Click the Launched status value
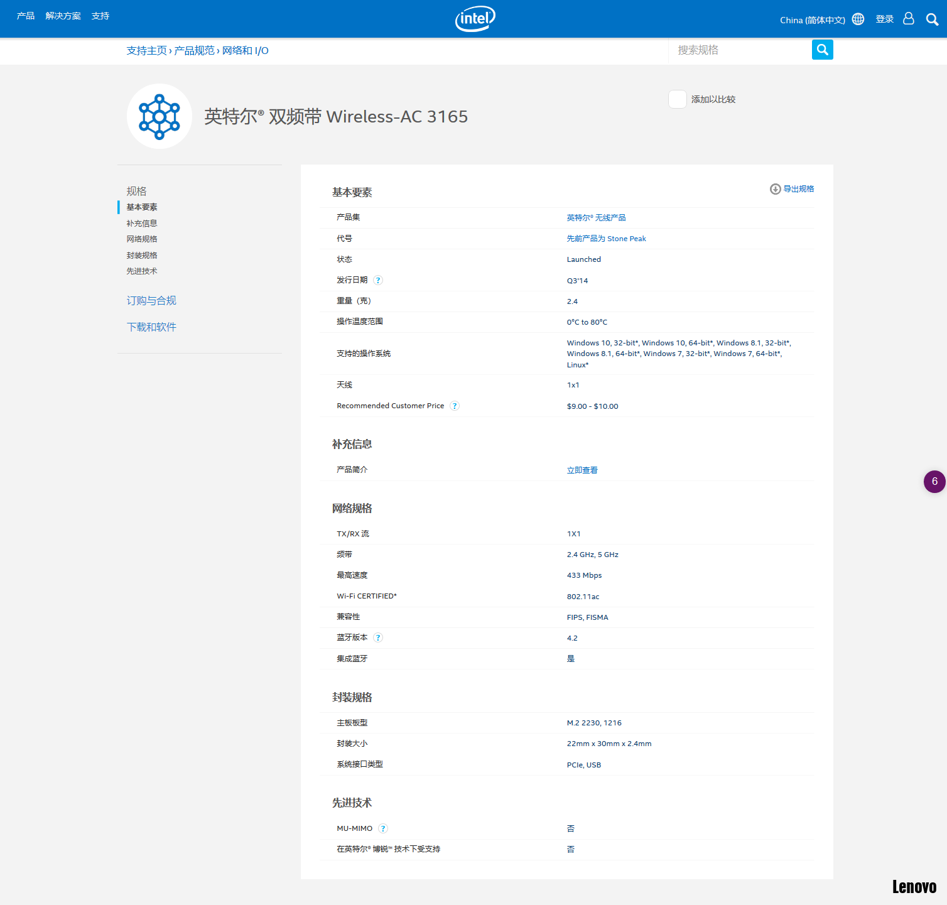The image size is (947, 905). point(584,259)
